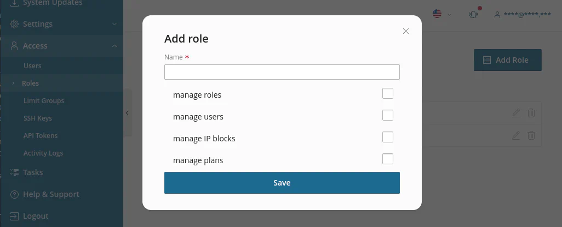Check the manage IP blocks permission
The width and height of the screenshot is (562, 227).
tap(387, 137)
